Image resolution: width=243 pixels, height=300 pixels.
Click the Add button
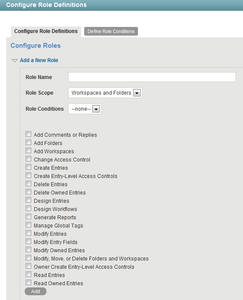pyautogui.click(x=36, y=291)
